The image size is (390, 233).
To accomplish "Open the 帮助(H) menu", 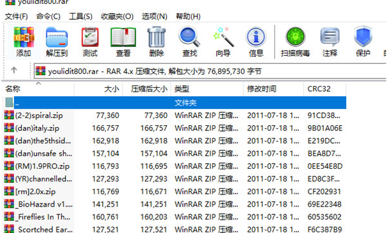I will tap(188, 17).
